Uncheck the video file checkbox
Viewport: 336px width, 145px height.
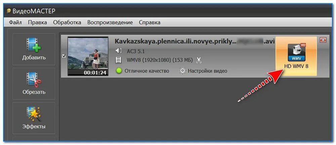click(x=64, y=56)
